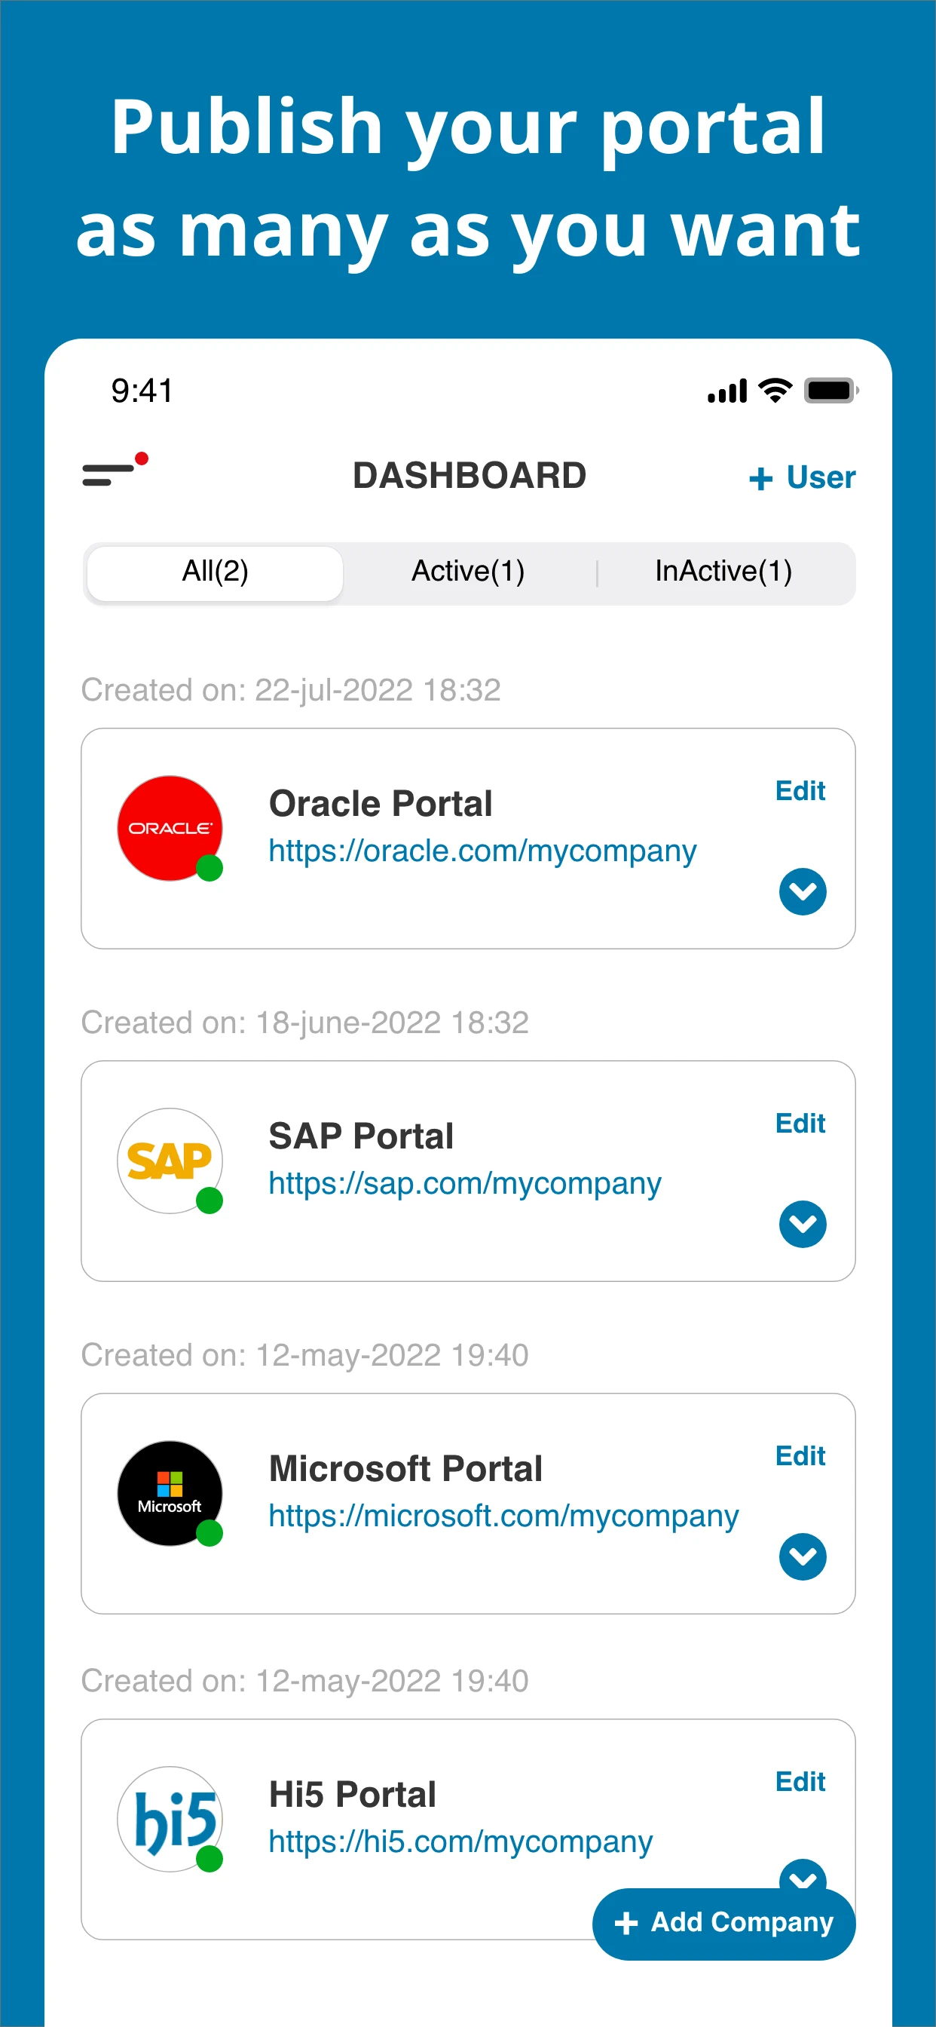Tap the plus icon on Add Company button

(626, 1922)
